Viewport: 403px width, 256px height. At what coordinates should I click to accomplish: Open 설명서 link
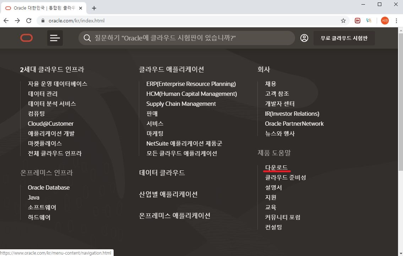coord(273,187)
